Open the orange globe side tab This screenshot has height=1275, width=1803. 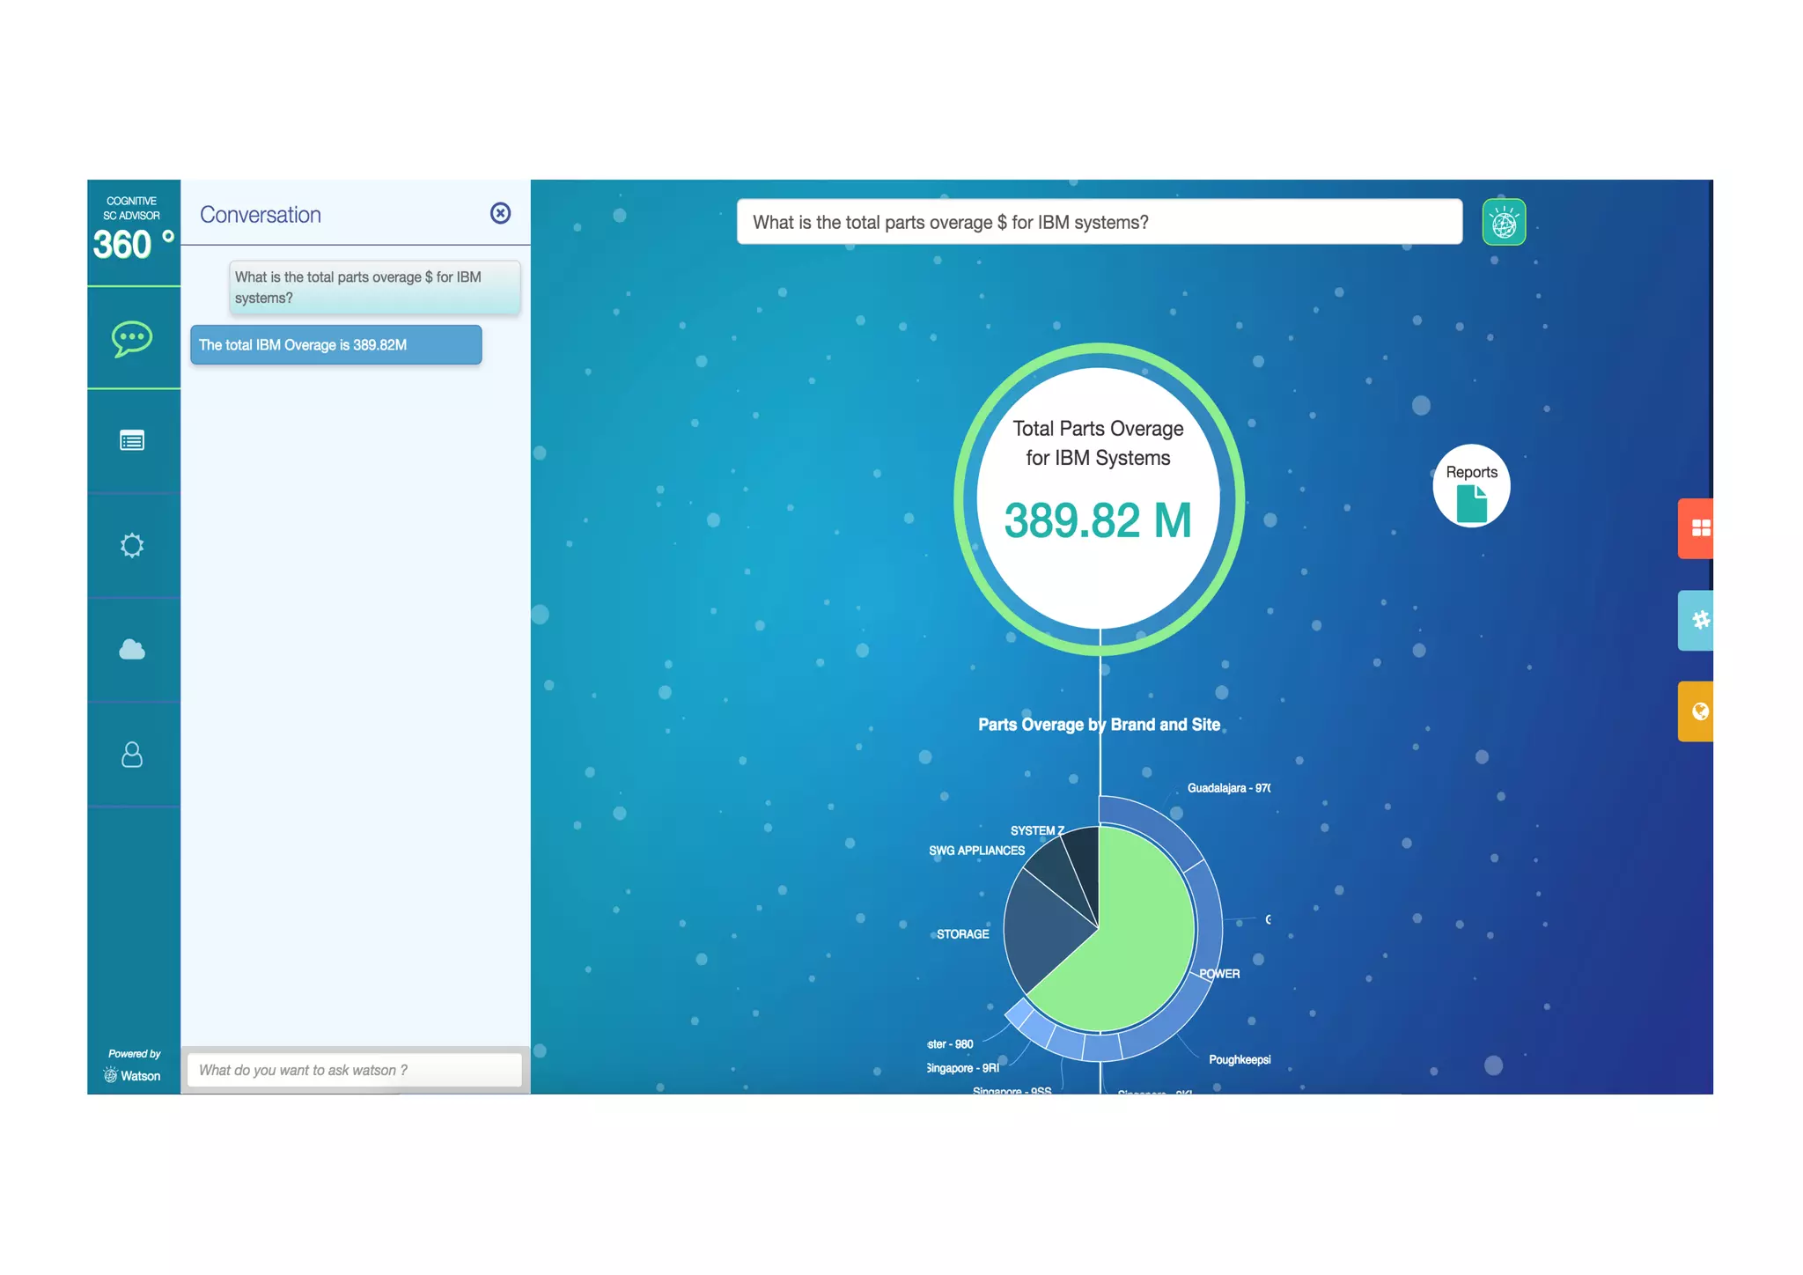[1697, 711]
